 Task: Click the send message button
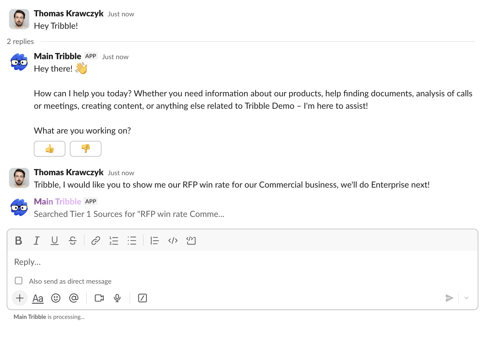[x=449, y=298]
